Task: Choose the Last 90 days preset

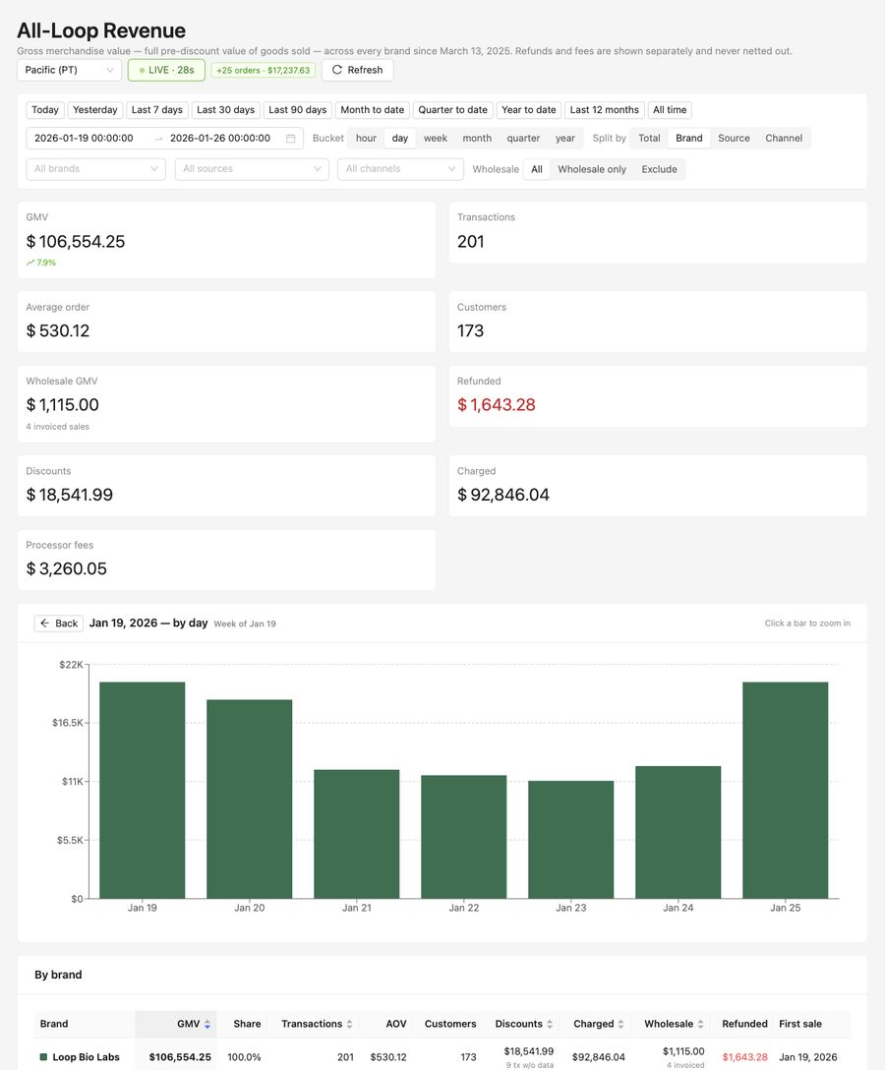Action: click(298, 110)
